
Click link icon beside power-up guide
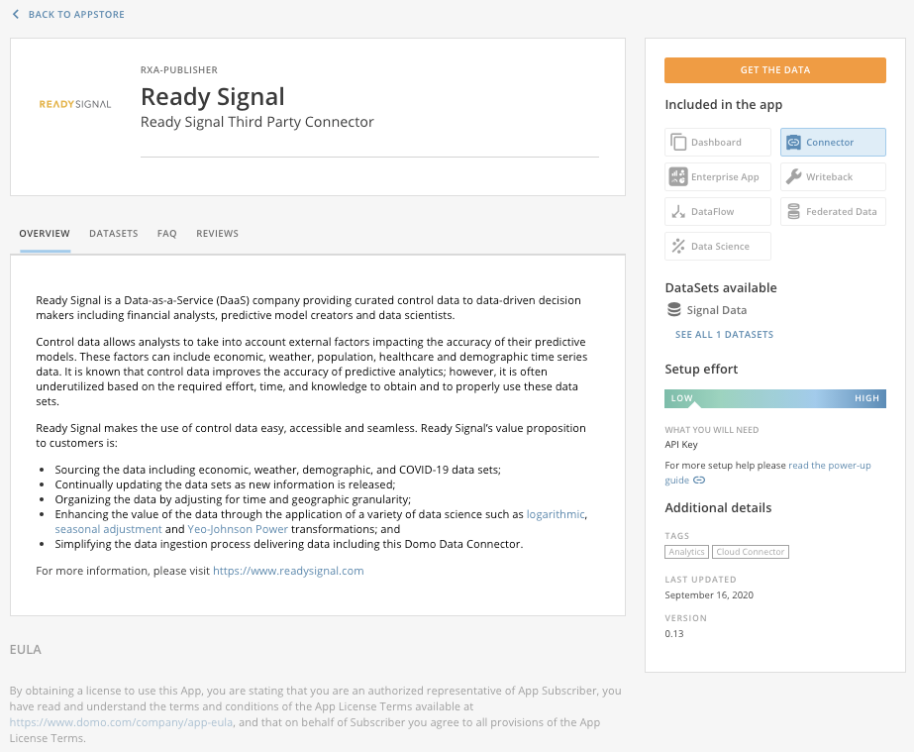tap(699, 481)
